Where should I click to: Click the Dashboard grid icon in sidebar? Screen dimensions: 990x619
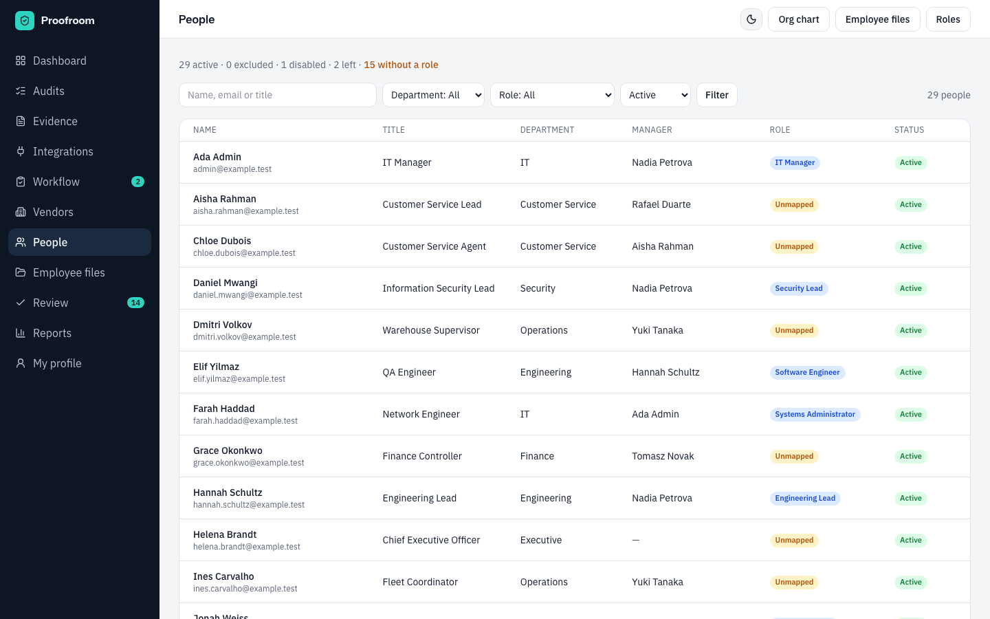pyautogui.click(x=21, y=61)
